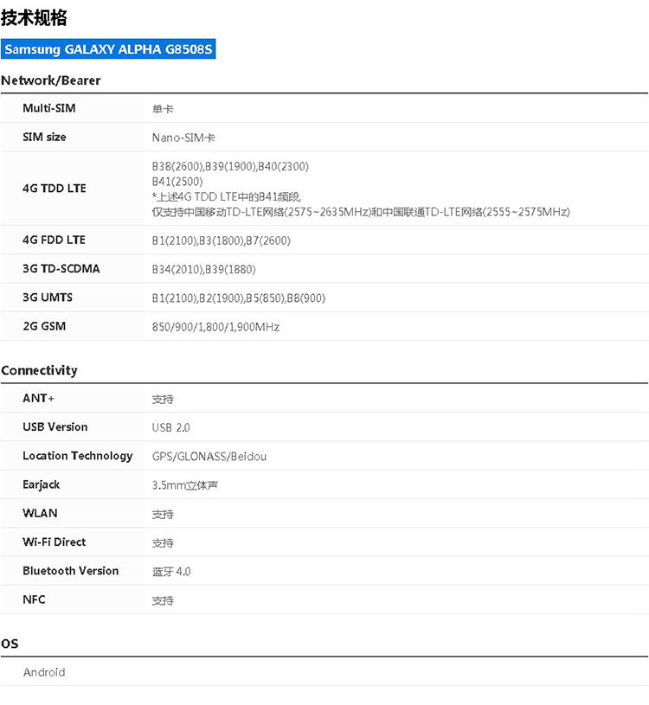
Task: Click the SIM size label
Action: 44,138
